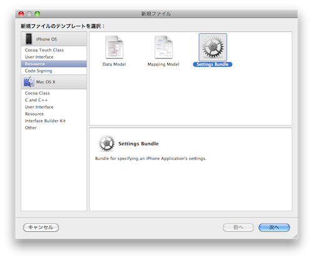
Task: Click the gear icon in description pane
Action: (x=106, y=143)
